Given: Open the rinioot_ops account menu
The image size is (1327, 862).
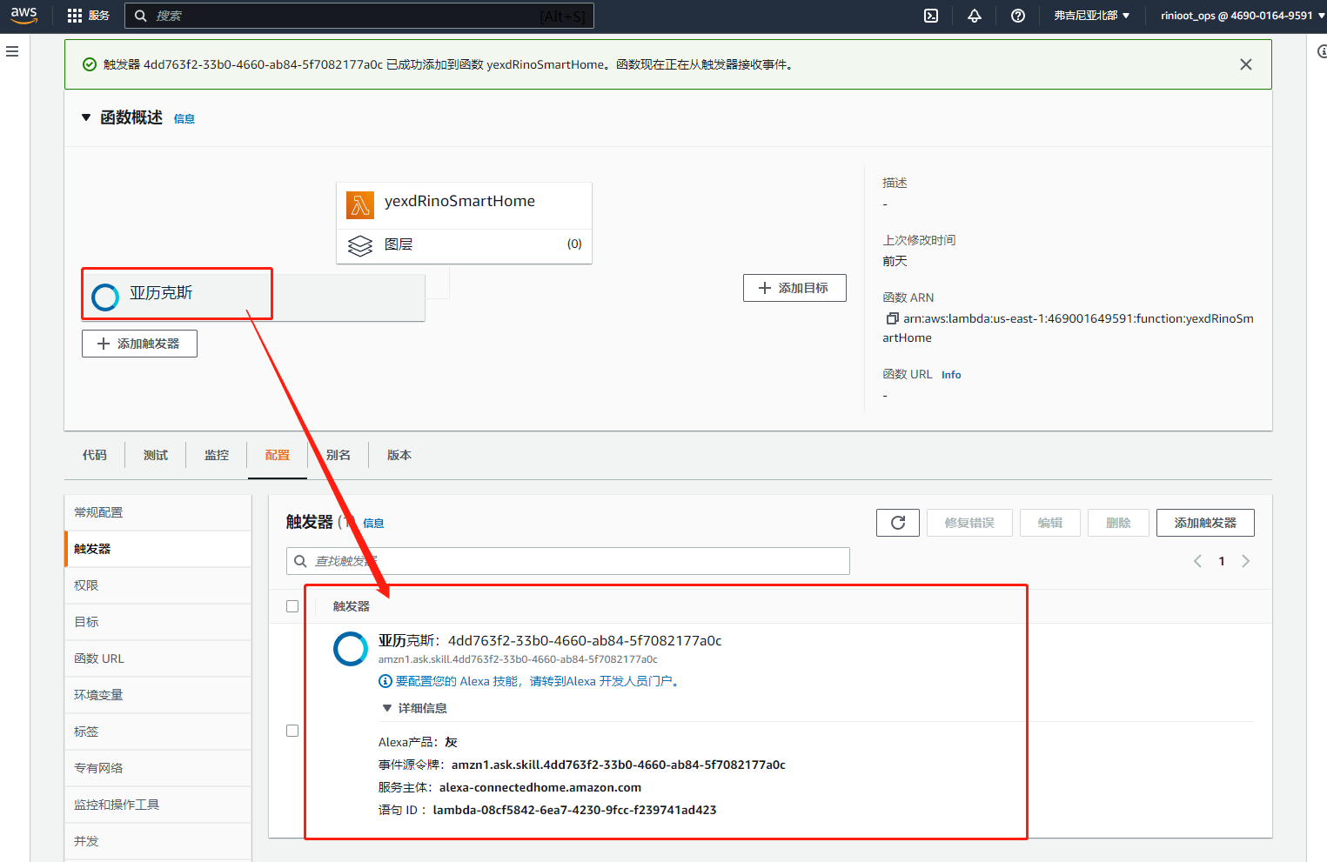Looking at the screenshot, I should (x=1243, y=16).
